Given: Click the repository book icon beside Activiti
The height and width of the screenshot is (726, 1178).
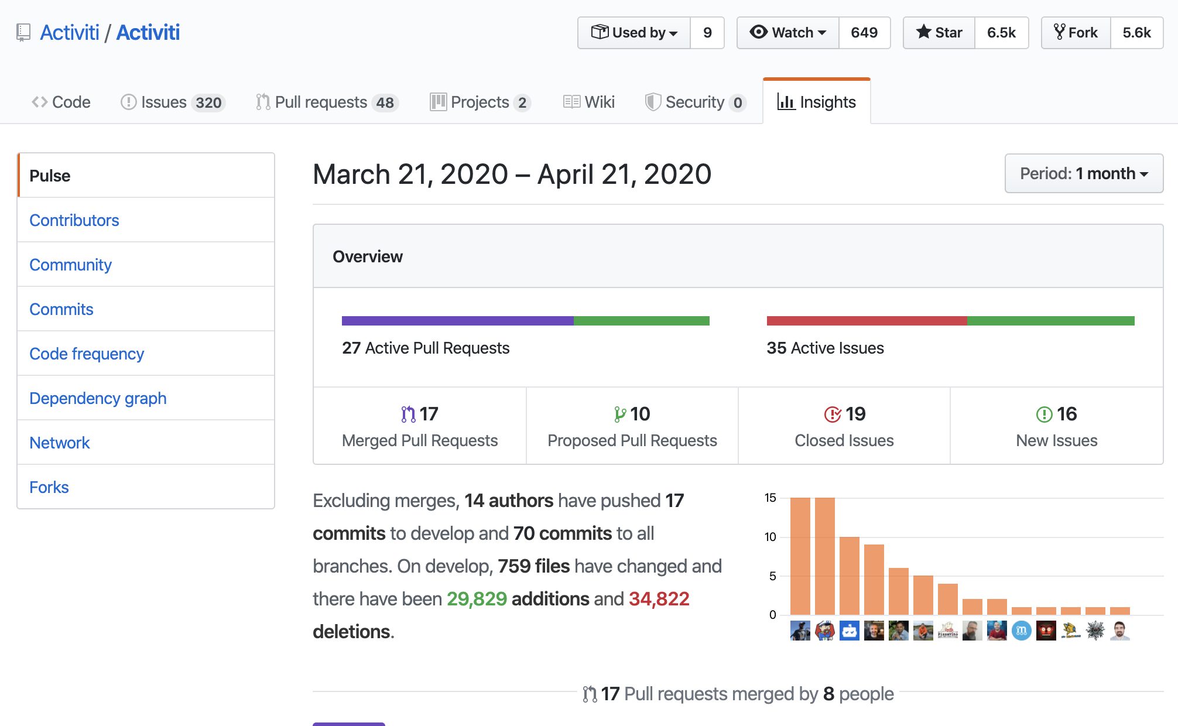Looking at the screenshot, I should click(23, 32).
